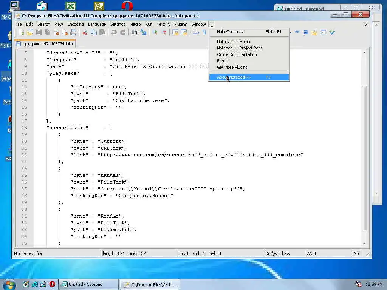Screen dimensions: 387x290
Task: Open the TextFX menu
Action: pos(163,24)
